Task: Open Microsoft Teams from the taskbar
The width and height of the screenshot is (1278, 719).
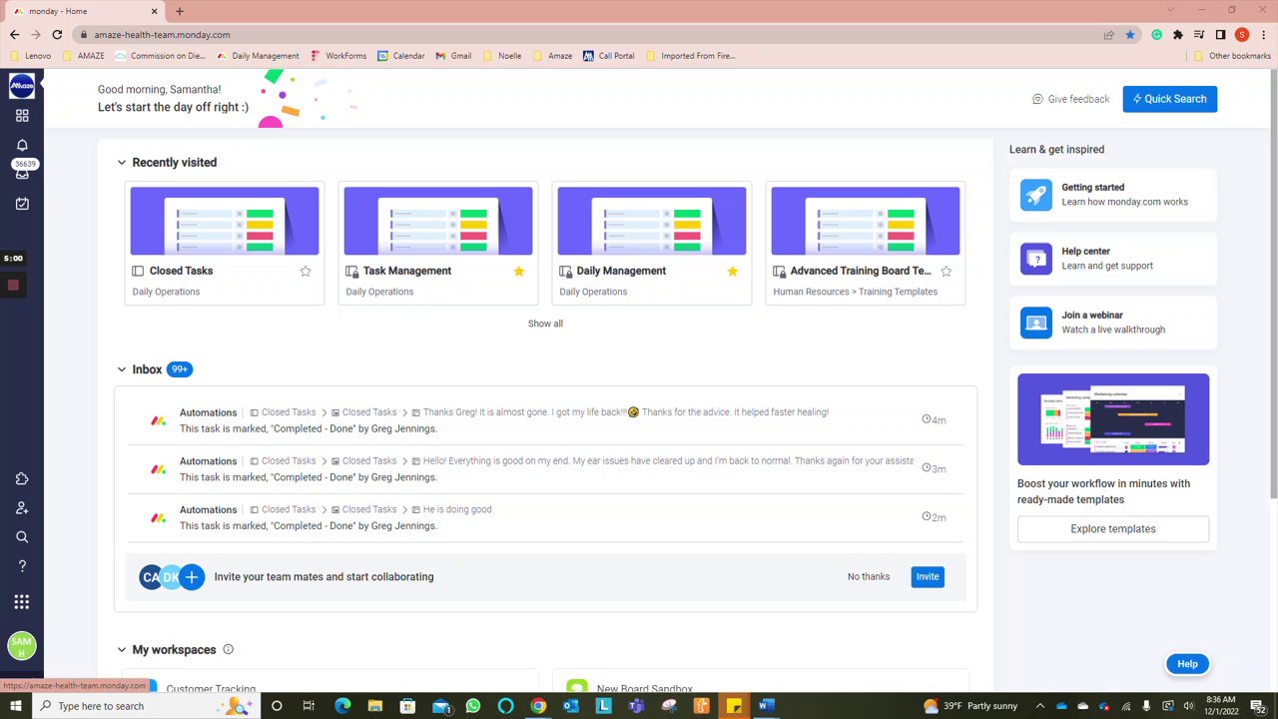Action: pos(636,706)
